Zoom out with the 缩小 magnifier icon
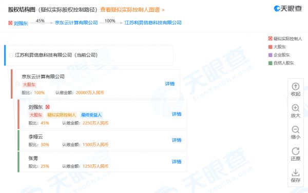 [296, 129]
